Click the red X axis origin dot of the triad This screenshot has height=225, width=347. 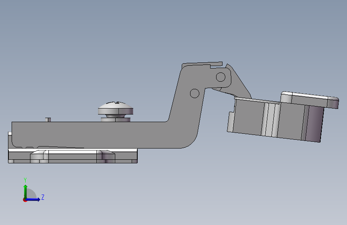pos(25,200)
